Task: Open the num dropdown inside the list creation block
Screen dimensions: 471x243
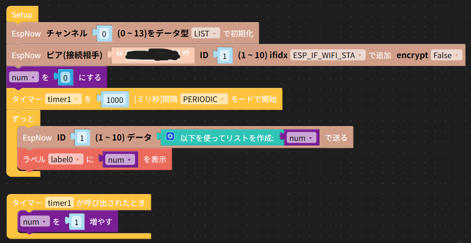Action: [x=302, y=137]
